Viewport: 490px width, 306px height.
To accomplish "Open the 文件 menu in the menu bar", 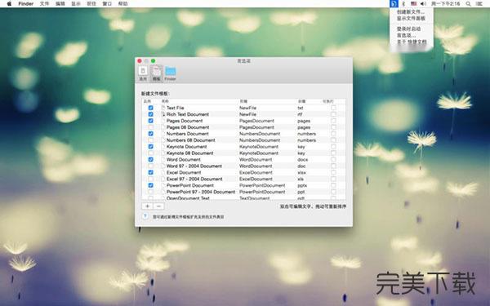I will click(x=44, y=4).
